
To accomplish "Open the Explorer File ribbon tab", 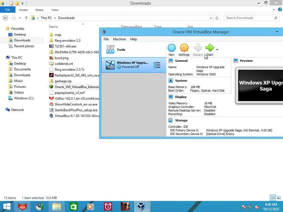I will point(7,10).
